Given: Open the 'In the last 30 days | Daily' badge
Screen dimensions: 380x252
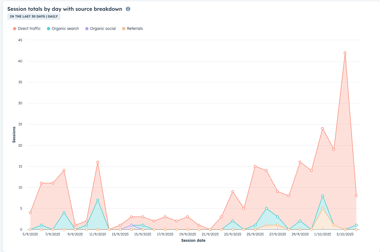Looking at the screenshot, I should (x=34, y=17).
